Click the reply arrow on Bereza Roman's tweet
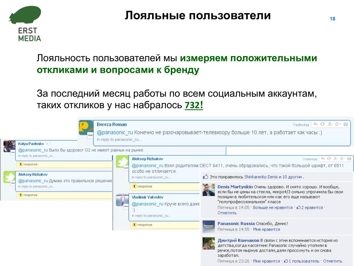 coord(316,124)
